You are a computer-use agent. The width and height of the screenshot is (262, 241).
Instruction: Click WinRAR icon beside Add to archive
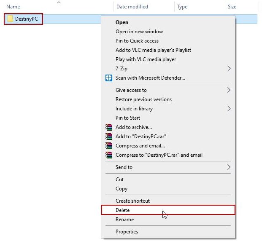tap(109, 127)
